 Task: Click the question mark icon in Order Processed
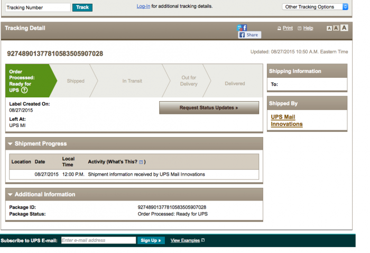tap(24, 90)
